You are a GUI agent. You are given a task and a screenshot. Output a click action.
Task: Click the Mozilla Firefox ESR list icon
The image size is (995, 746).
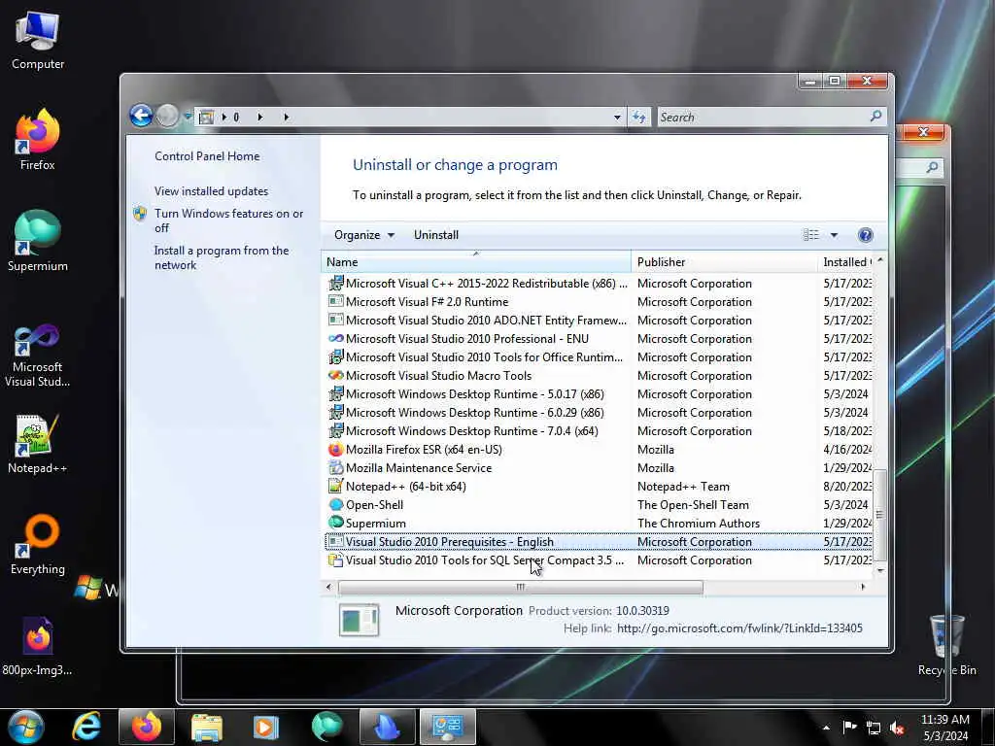click(x=335, y=449)
